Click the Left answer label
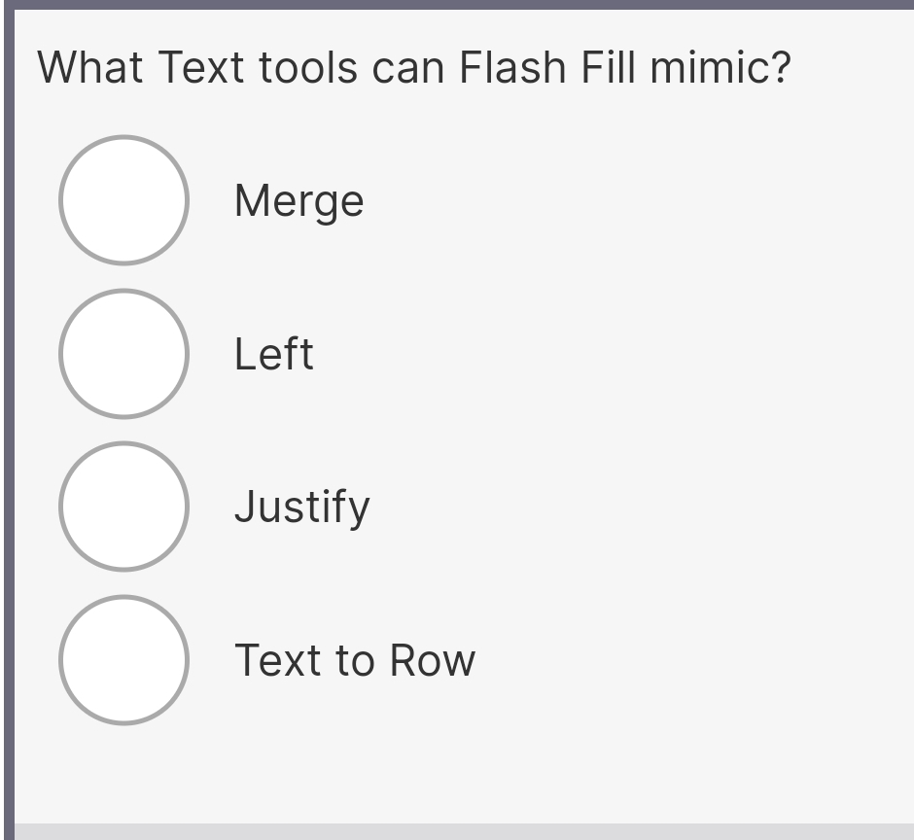This screenshot has height=840, width=914. (273, 354)
